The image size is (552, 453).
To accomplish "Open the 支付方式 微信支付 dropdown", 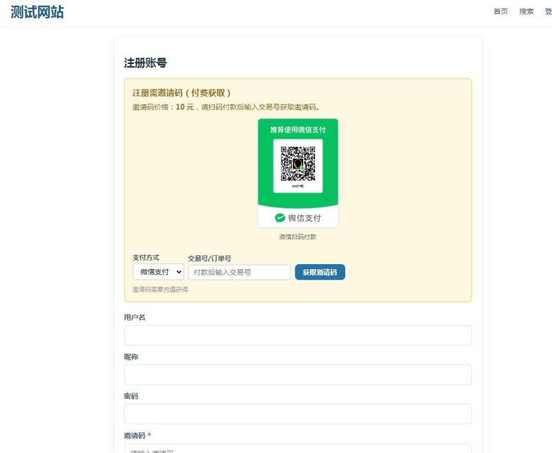I will [158, 272].
